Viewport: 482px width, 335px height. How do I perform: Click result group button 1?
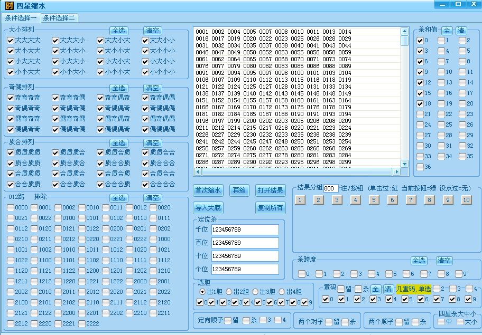[x=300, y=200]
